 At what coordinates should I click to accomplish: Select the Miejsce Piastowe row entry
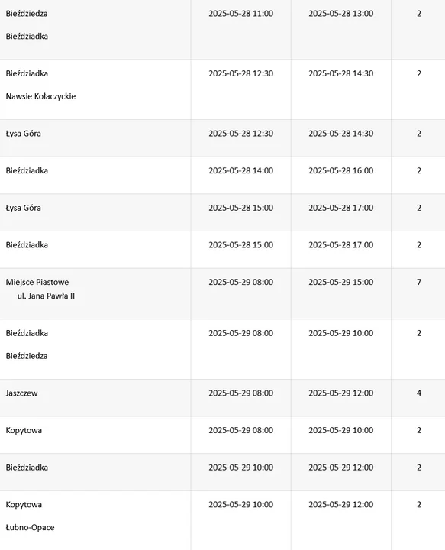(x=223, y=293)
